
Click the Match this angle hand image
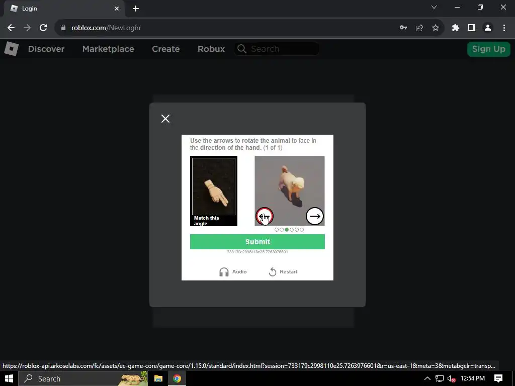pos(213,190)
